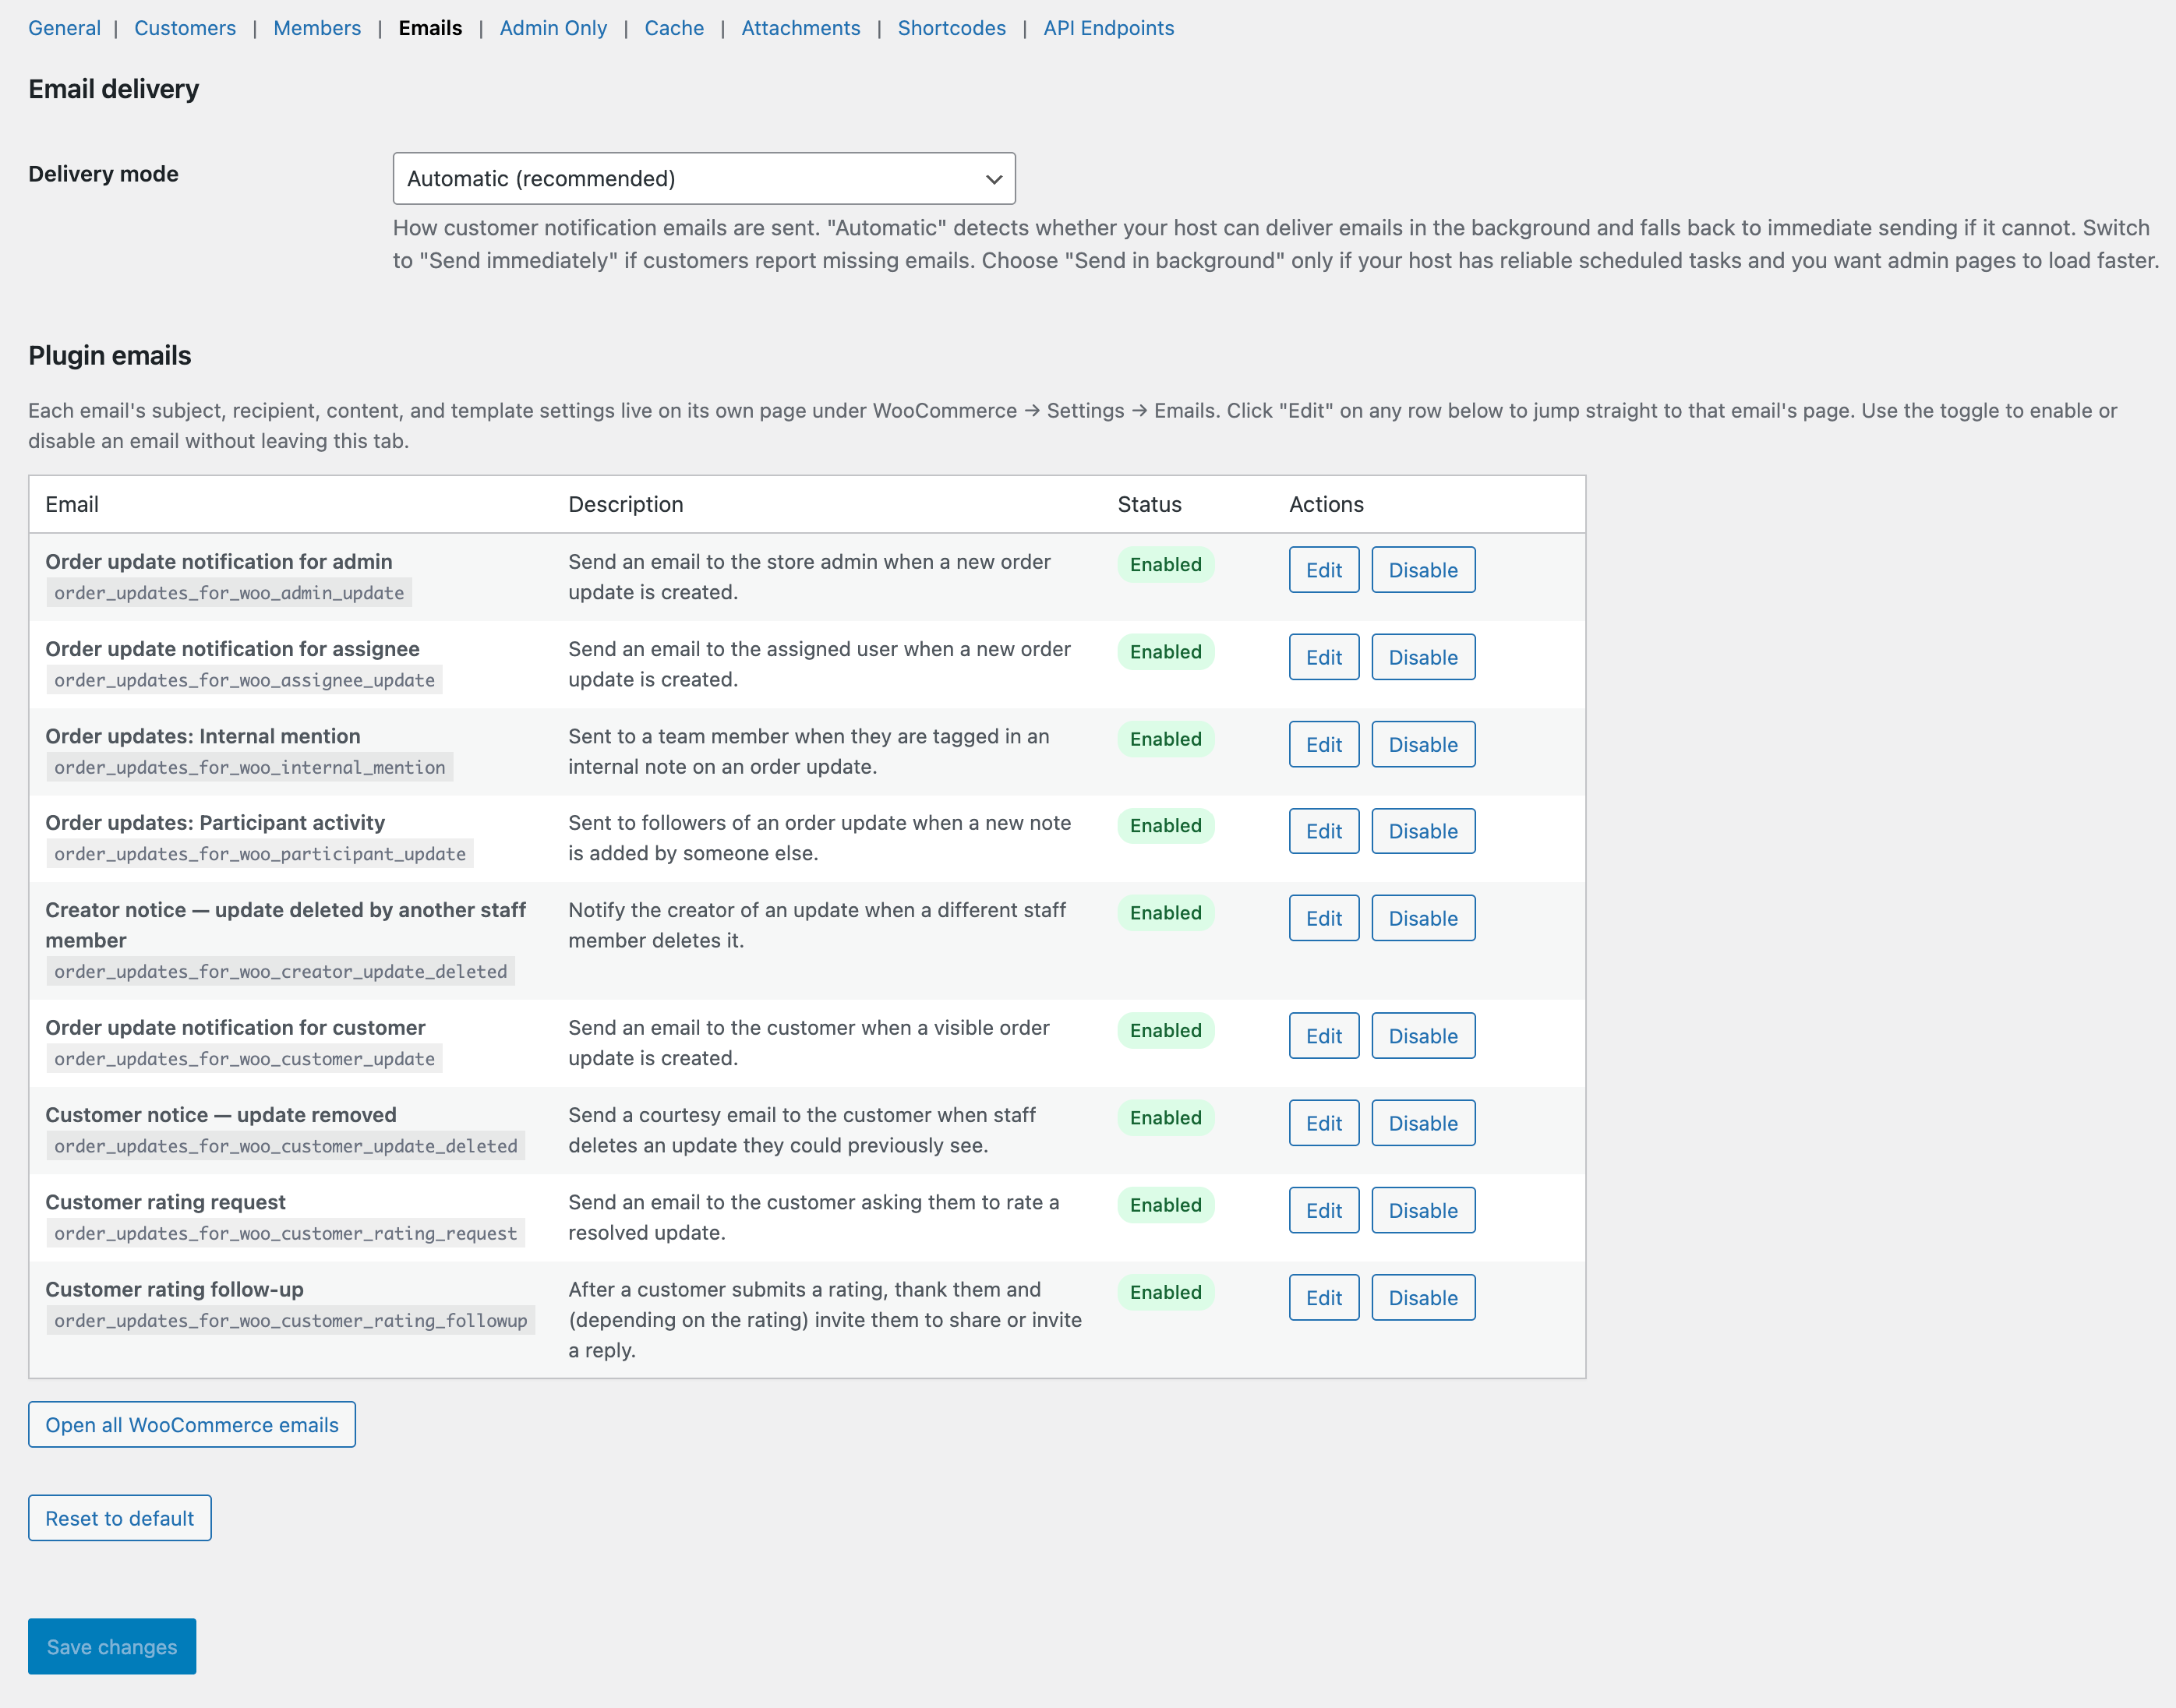Click the order_updates_for_woo_customer_rating_followup slug
The height and width of the screenshot is (1708, 2176).
291,1320
